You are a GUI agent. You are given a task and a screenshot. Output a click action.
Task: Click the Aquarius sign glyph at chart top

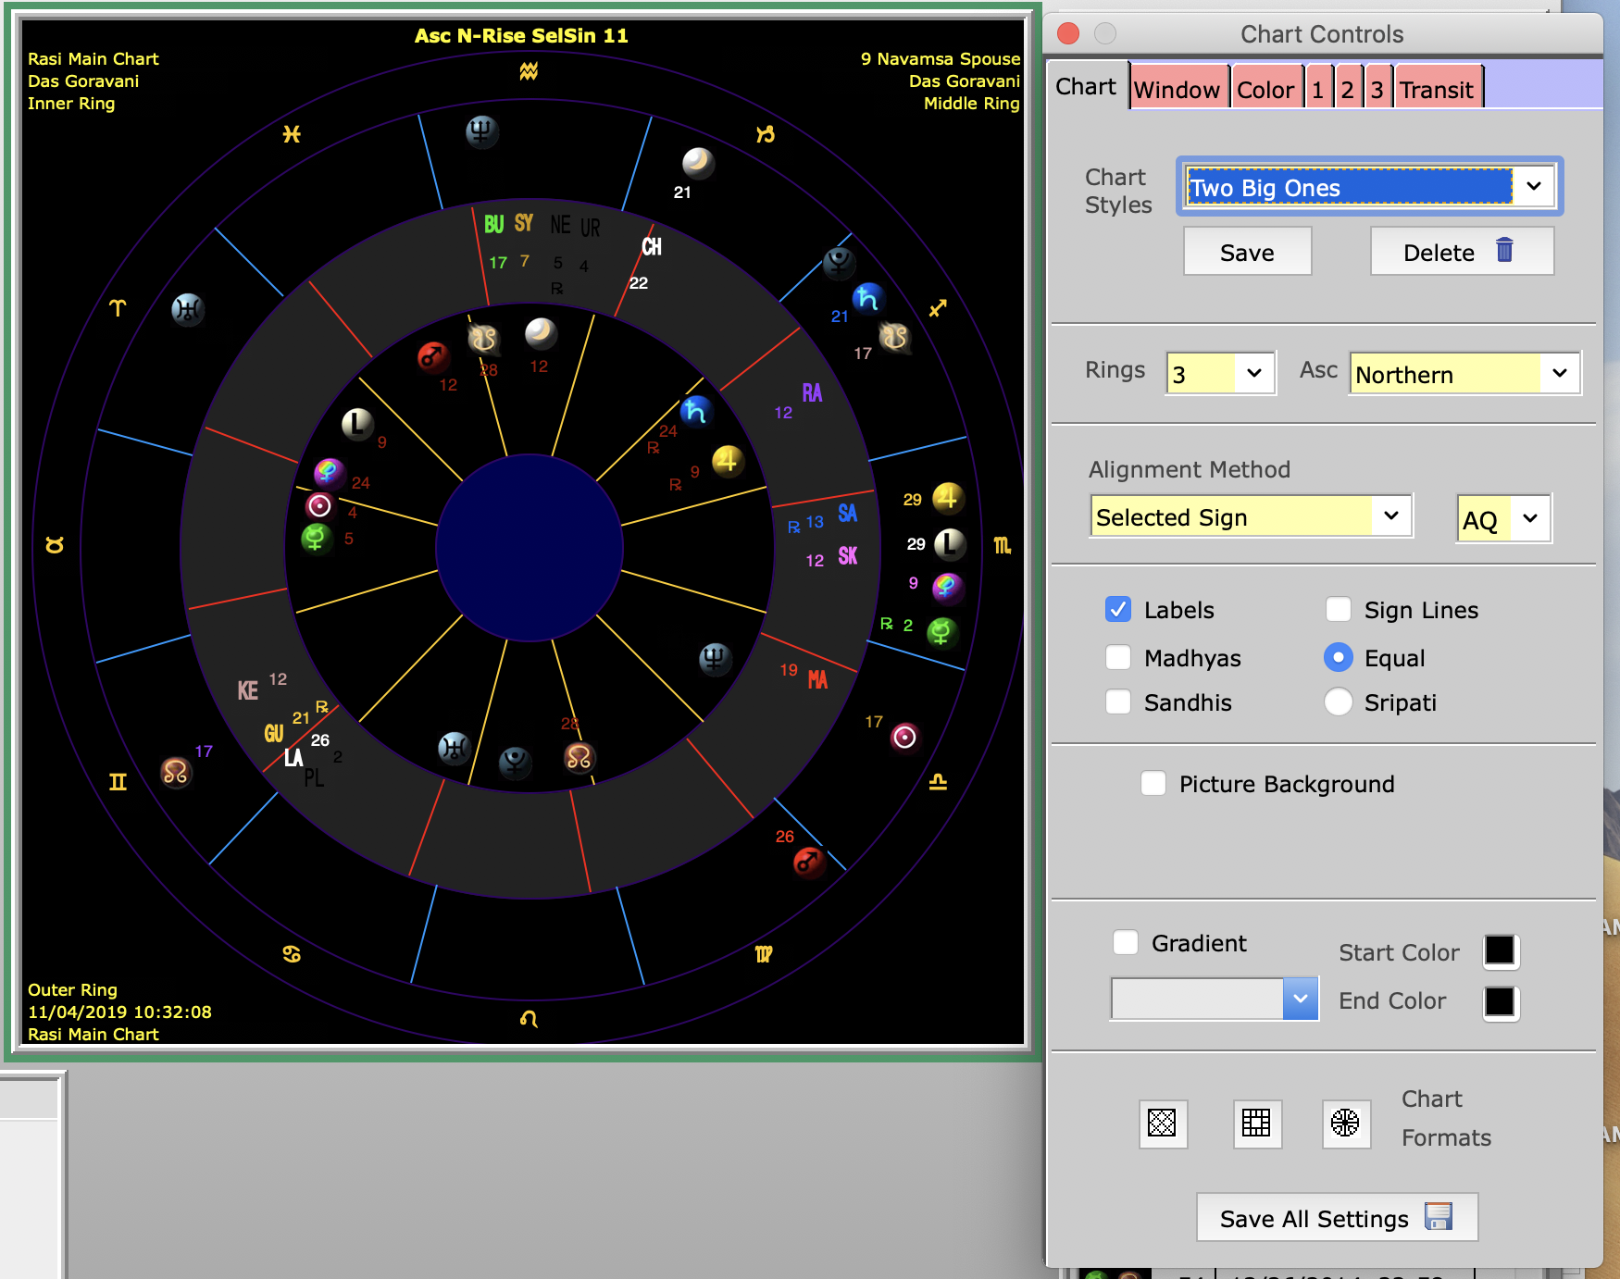(x=529, y=71)
